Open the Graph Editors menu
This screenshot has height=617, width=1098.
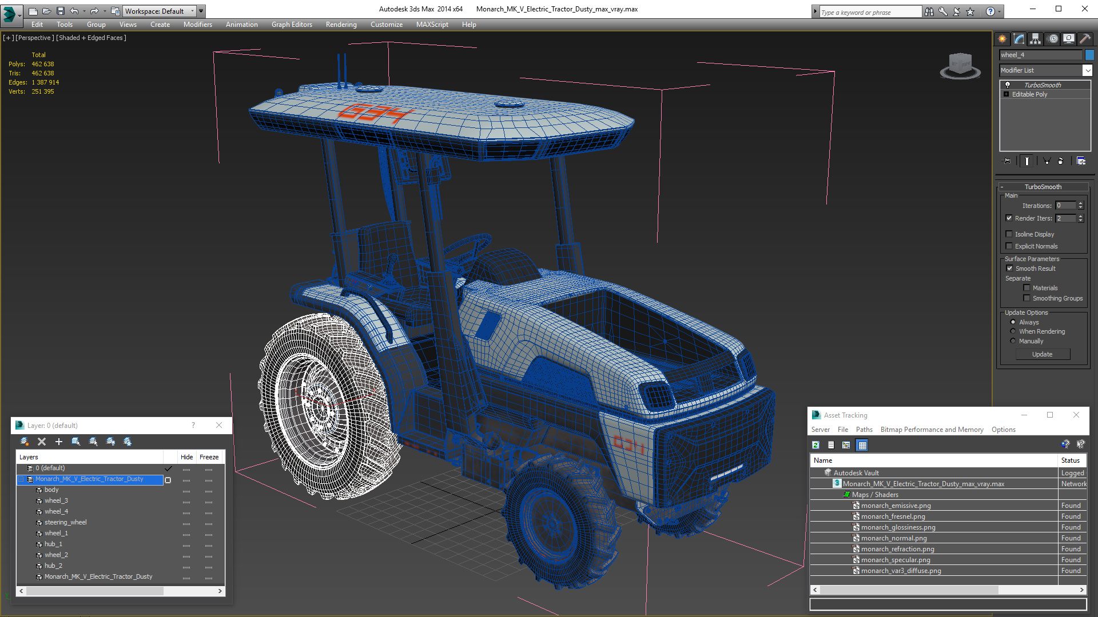tap(292, 25)
